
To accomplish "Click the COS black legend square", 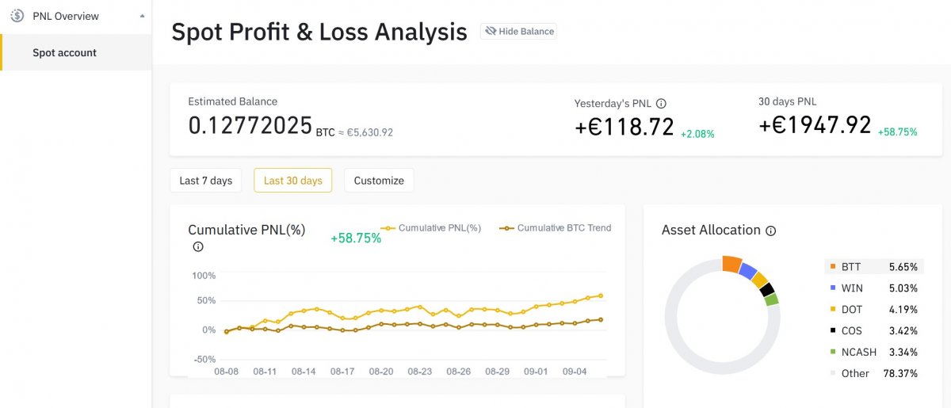I will (x=832, y=331).
